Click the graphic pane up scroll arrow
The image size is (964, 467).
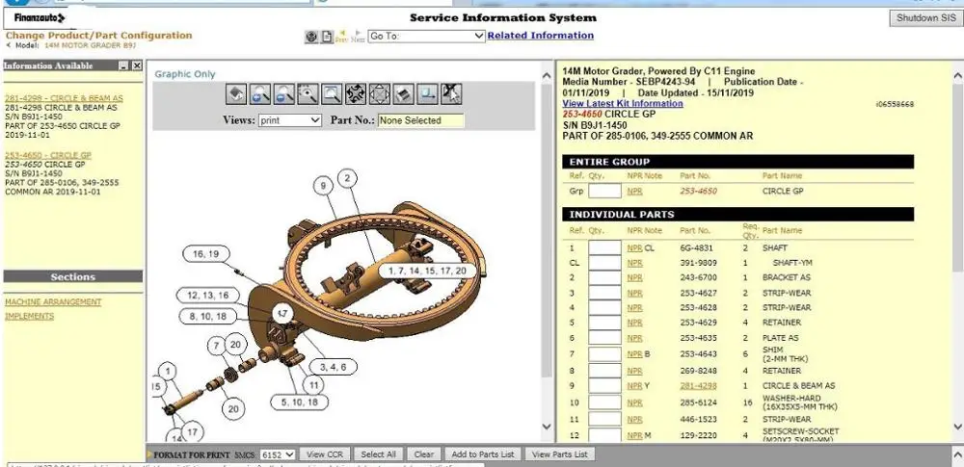click(x=547, y=75)
